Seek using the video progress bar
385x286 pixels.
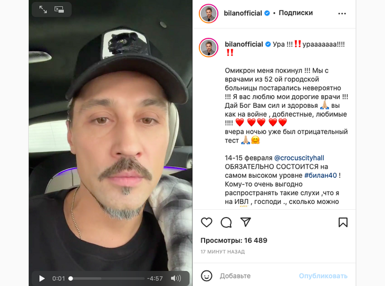point(107,279)
